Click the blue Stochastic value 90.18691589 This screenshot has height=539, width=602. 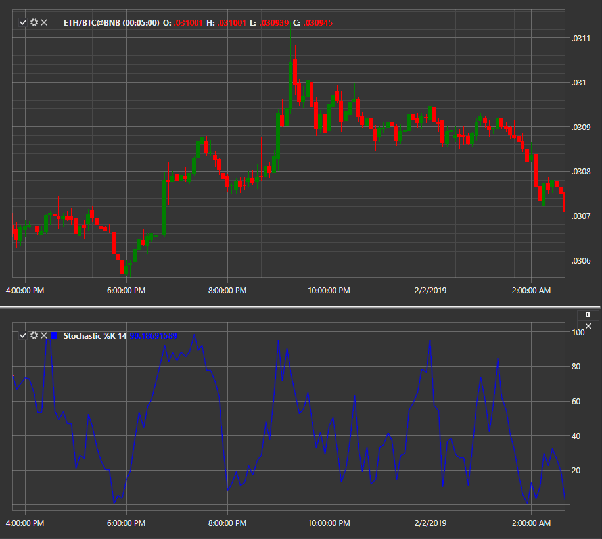click(154, 335)
